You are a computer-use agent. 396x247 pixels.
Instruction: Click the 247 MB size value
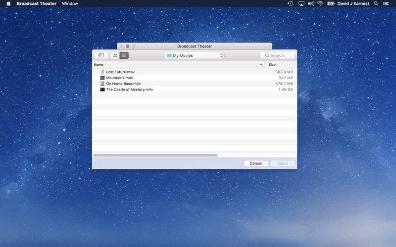click(286, 78)
